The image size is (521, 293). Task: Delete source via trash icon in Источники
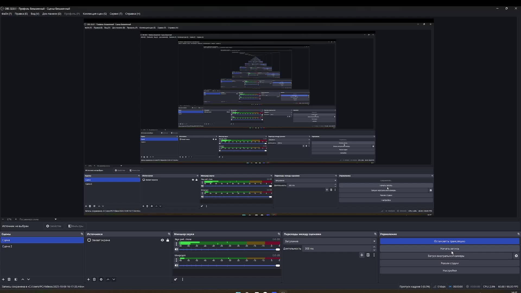tap(94, 279)
